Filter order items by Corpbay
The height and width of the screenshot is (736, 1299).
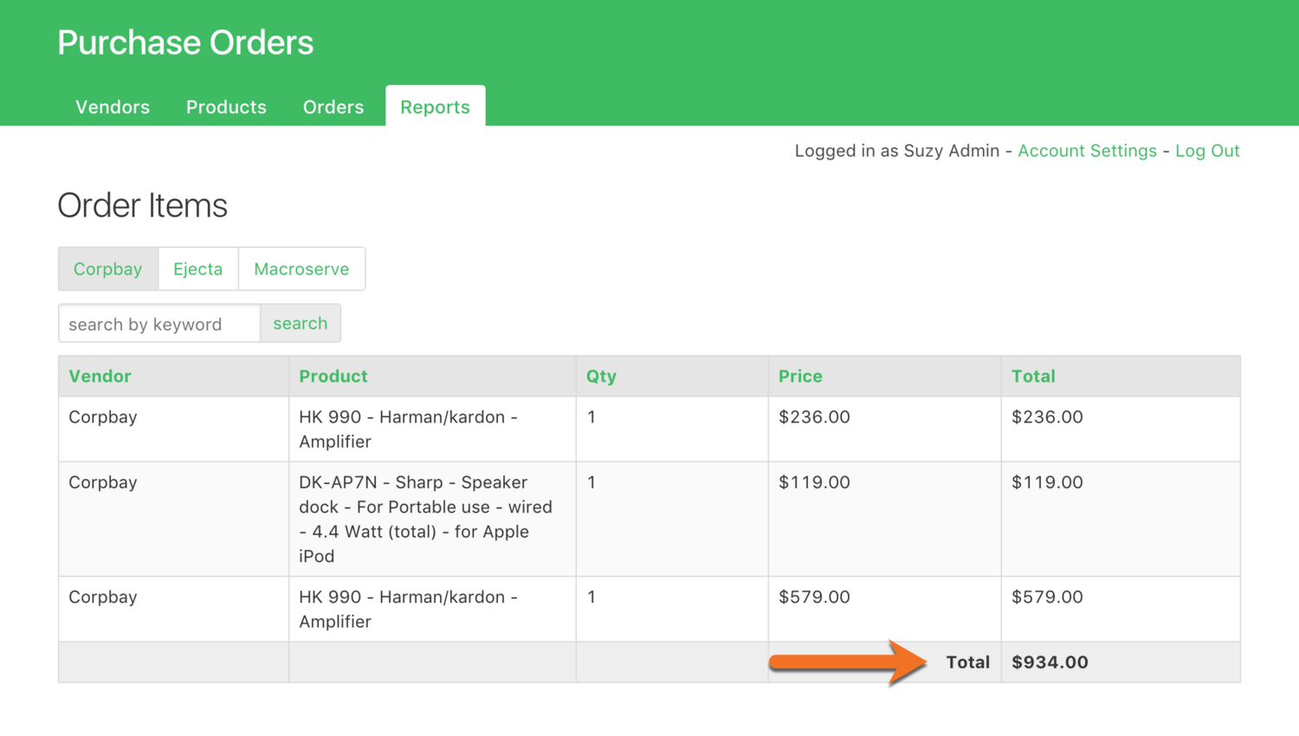click(108, 269)
